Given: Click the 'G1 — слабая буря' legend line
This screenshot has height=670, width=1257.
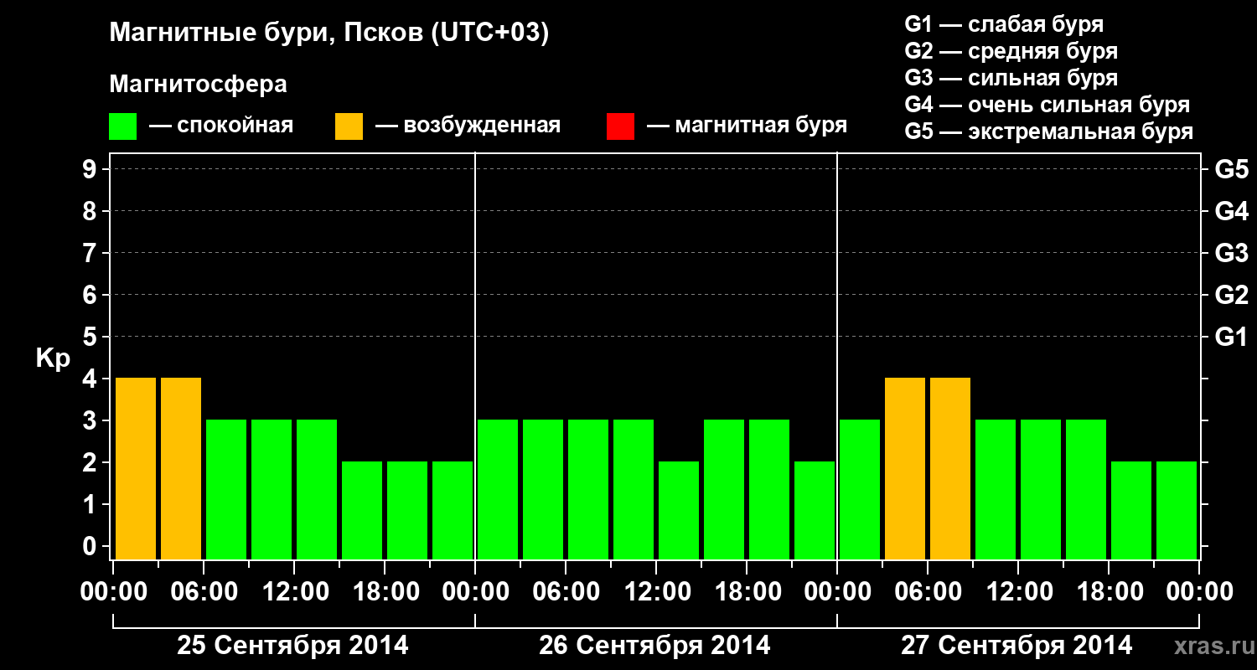Looking at the screenshot, I should tap(1004, 23).
